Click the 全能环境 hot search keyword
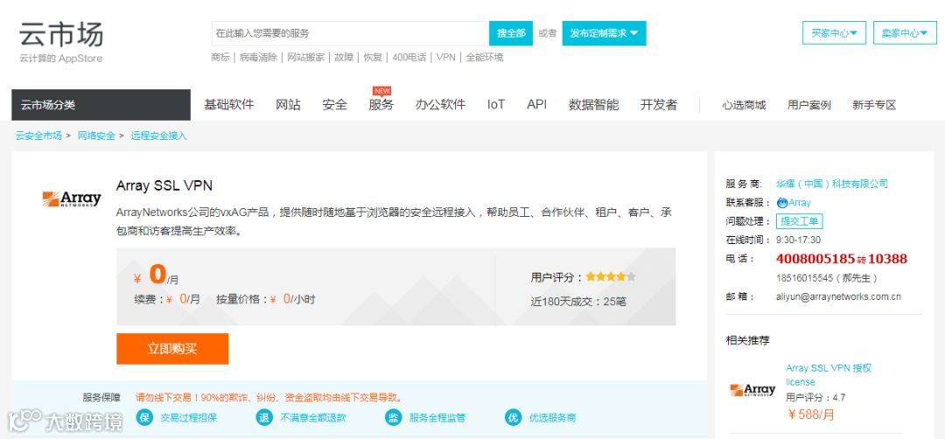This screenshot has height=439, width=945. (485, 57)
